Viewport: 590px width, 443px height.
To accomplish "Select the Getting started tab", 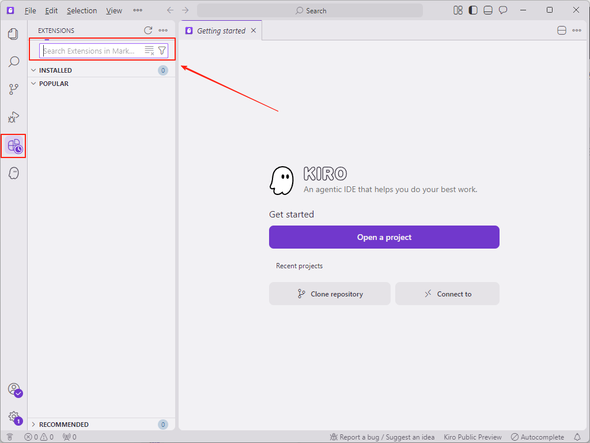I will click(x=221, y=31).
